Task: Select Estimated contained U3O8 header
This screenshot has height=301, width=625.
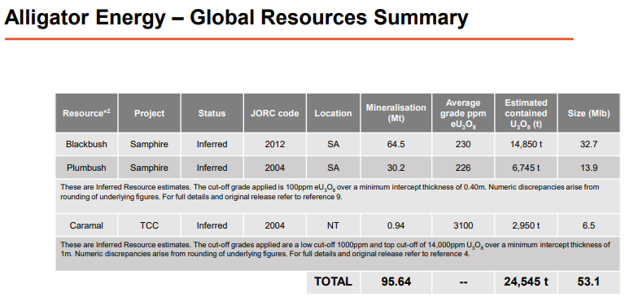Action: point(527,113)
